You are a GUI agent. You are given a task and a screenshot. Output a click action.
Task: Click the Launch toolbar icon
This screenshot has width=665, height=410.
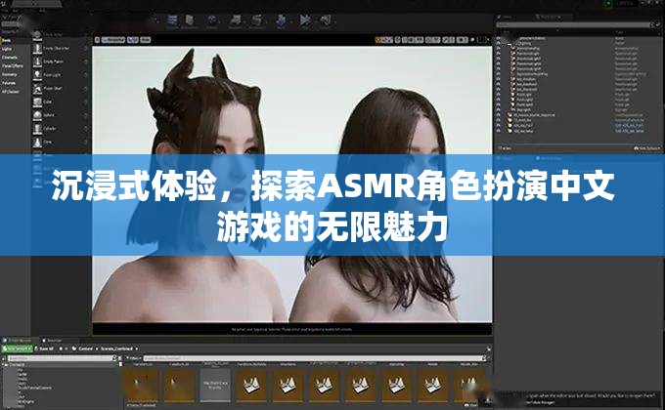[326, 21]
